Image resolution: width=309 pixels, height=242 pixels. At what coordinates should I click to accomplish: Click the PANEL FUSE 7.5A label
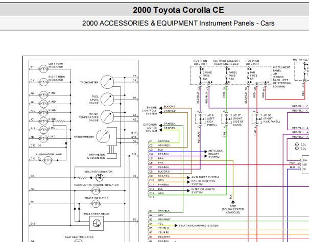pos(233,76)
